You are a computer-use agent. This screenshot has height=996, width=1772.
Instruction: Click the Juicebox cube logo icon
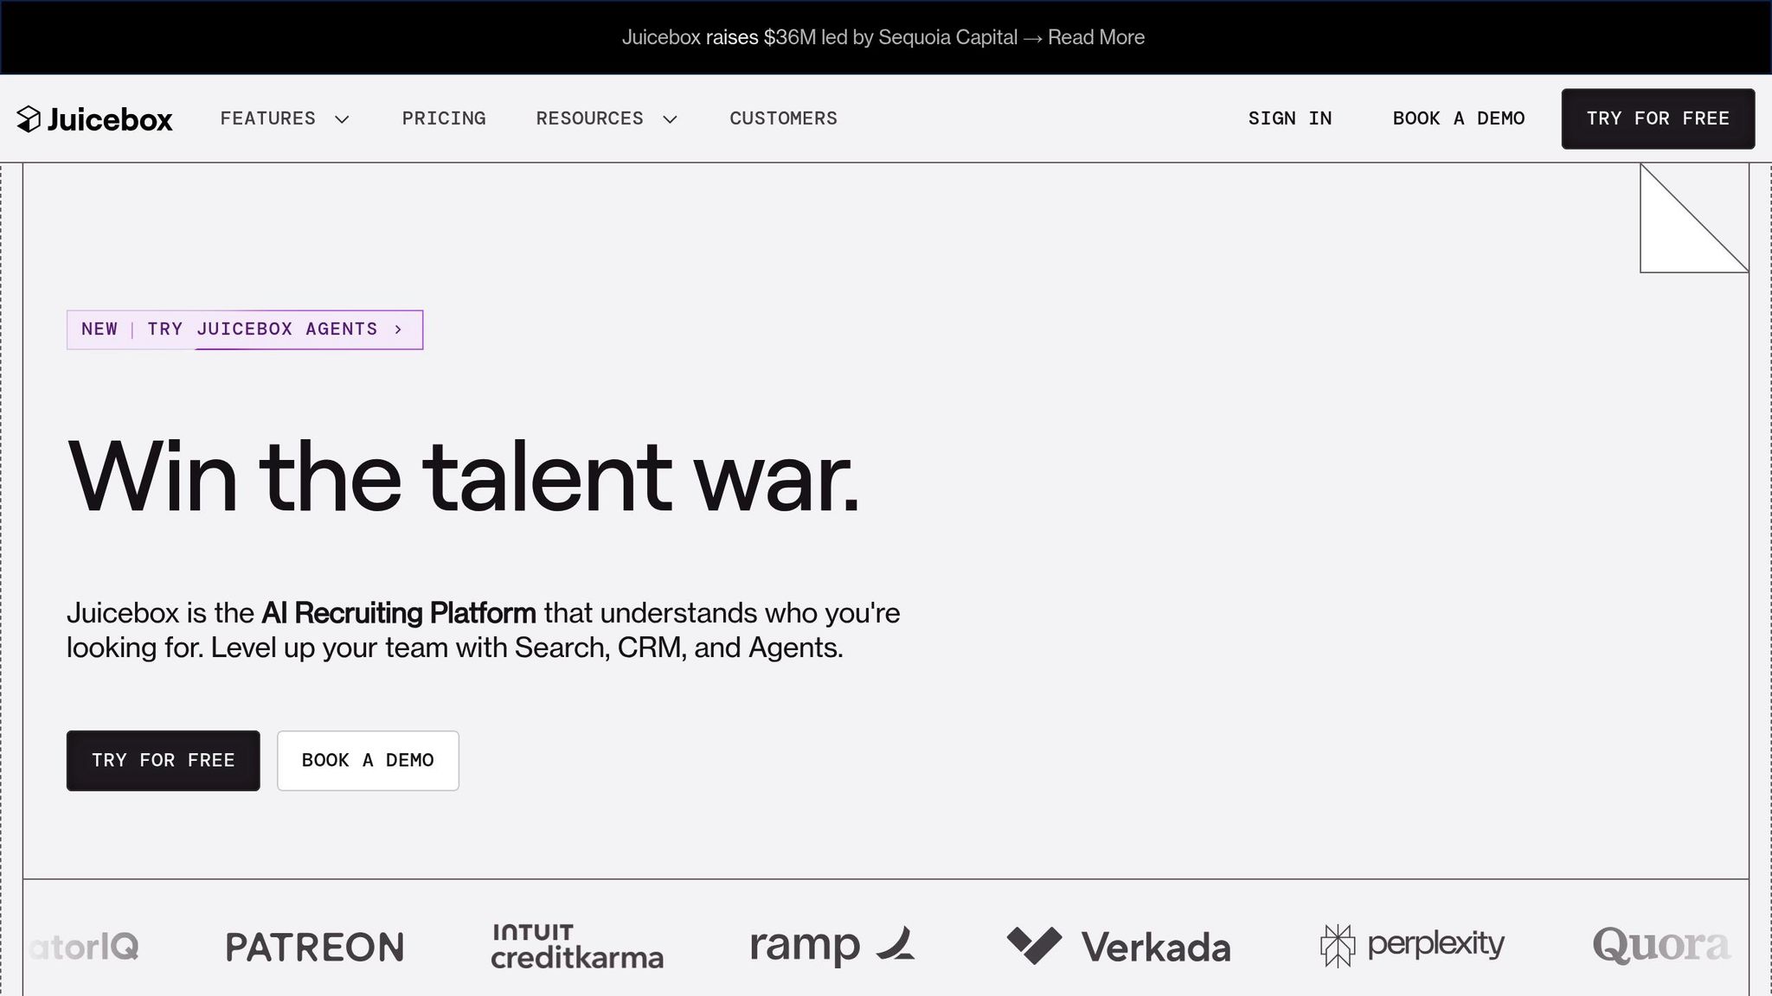29,119
